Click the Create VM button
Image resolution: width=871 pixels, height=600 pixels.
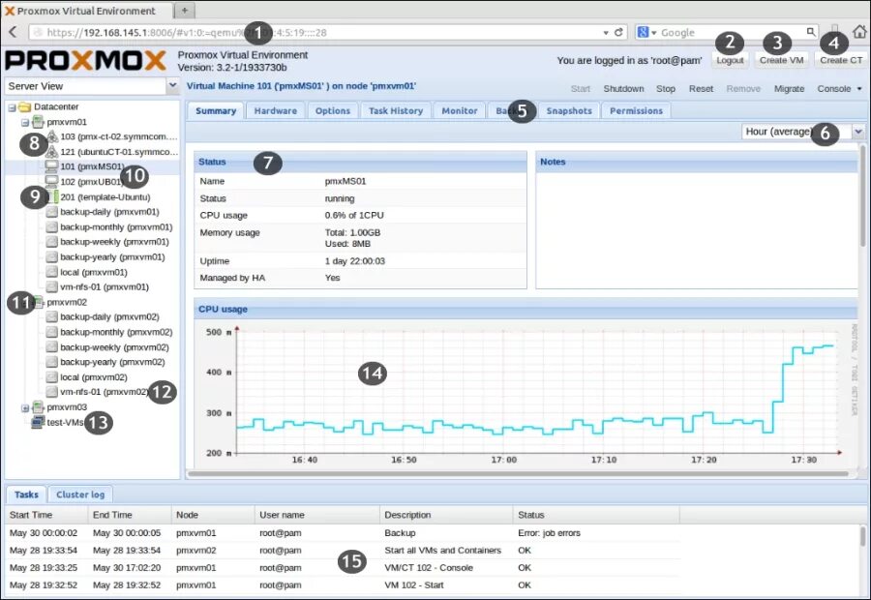click(782, 60)
